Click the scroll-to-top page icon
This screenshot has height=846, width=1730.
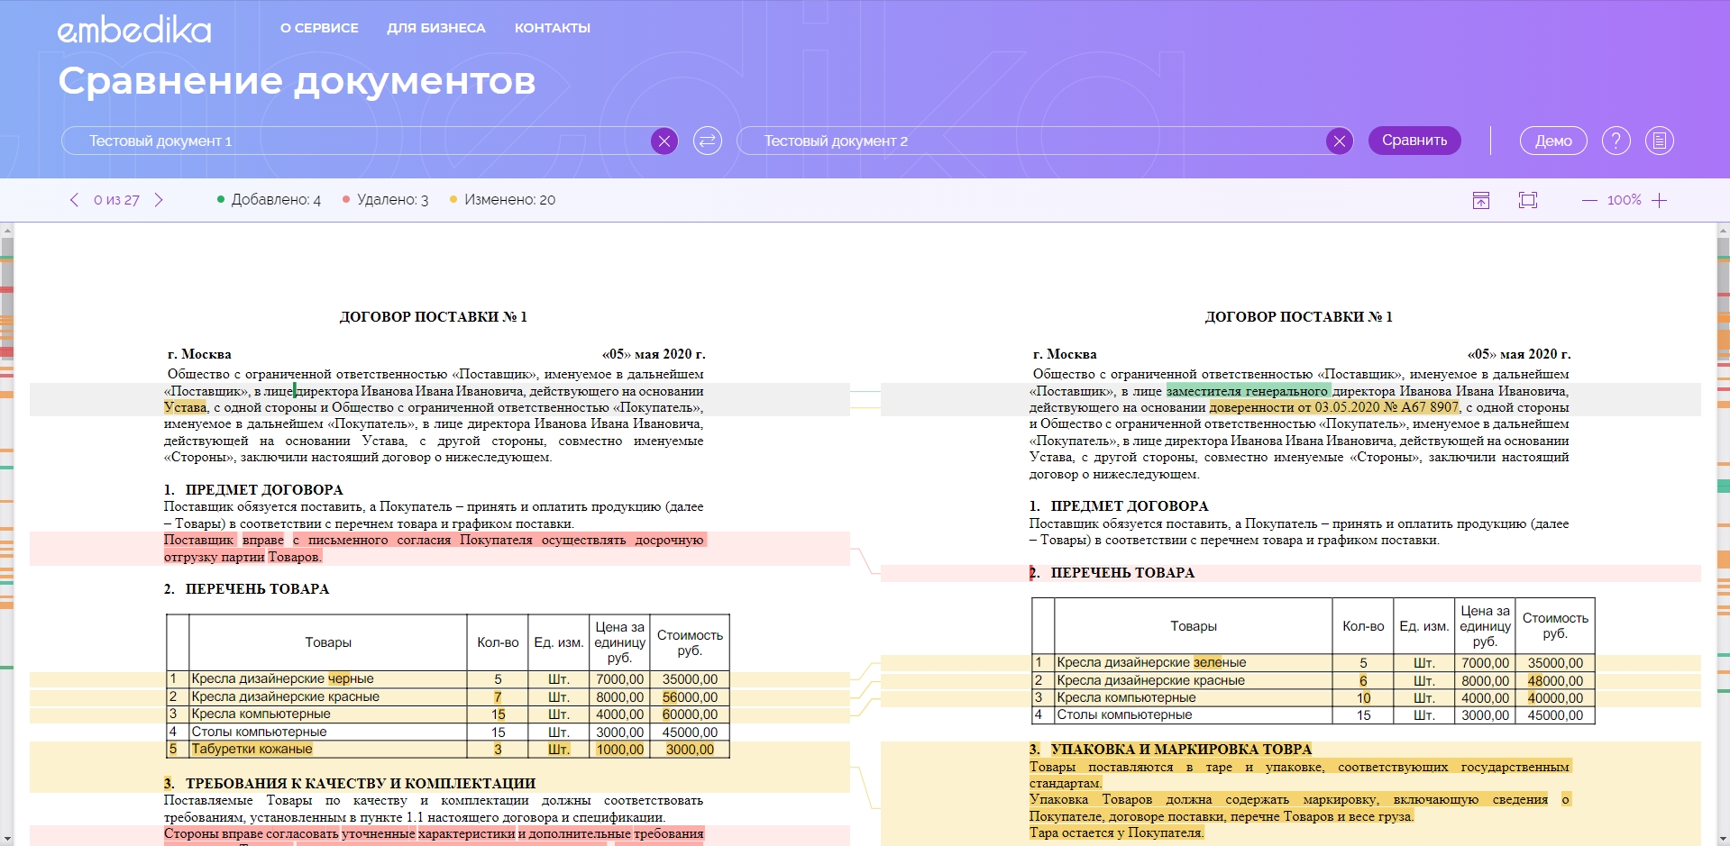coord(1481,200)
